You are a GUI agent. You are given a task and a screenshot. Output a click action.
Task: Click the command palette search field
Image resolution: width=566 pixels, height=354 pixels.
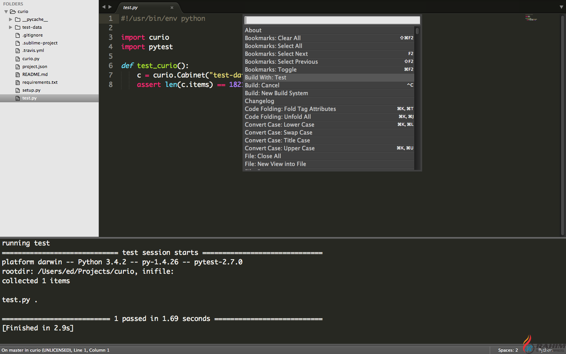[332, 20]
